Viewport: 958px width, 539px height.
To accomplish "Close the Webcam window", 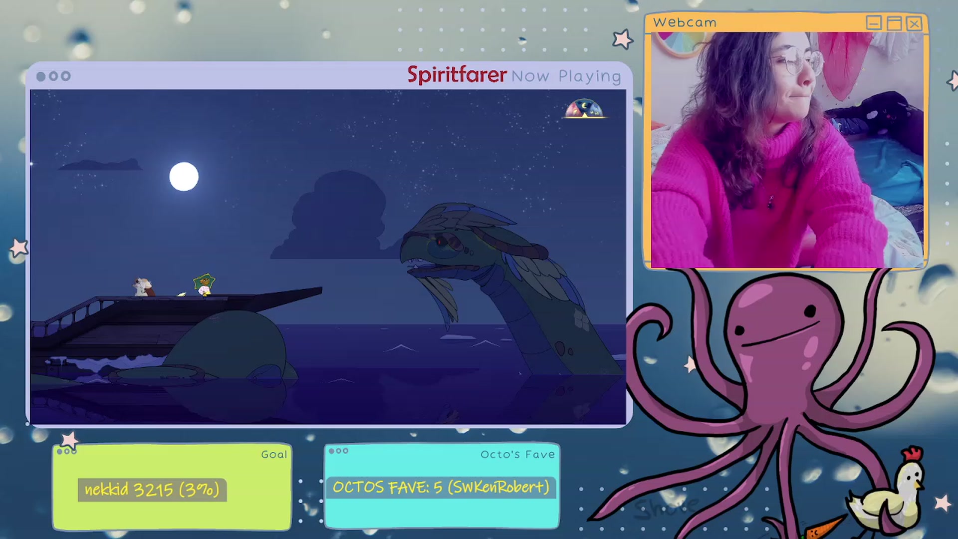I will (x=914, y=23).
